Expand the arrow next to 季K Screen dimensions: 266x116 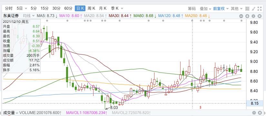pos(122,8)
